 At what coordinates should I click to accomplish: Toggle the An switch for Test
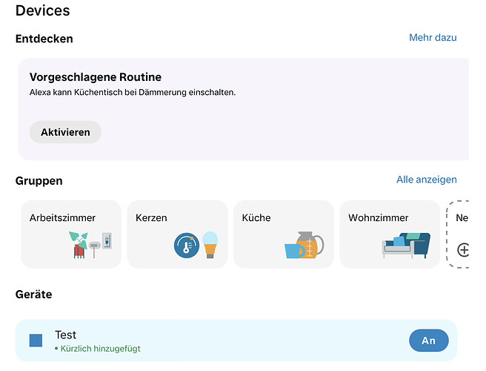coord(429,341)
